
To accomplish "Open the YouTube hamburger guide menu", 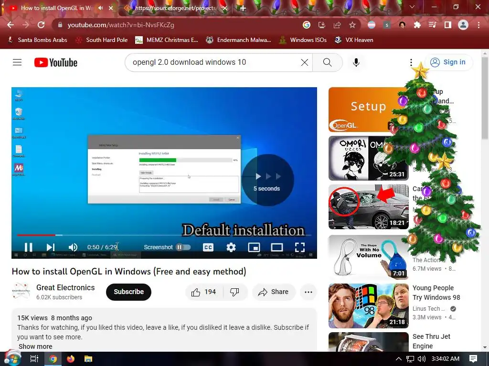I will pyautogui.click(x=17, y=62).
